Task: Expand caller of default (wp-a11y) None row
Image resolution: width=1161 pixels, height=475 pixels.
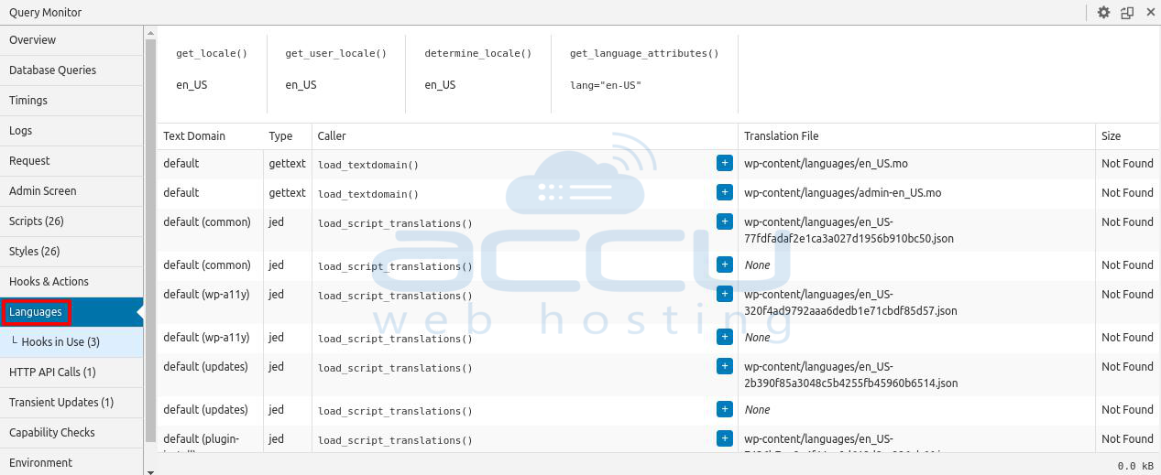Action: click(725, 337)
